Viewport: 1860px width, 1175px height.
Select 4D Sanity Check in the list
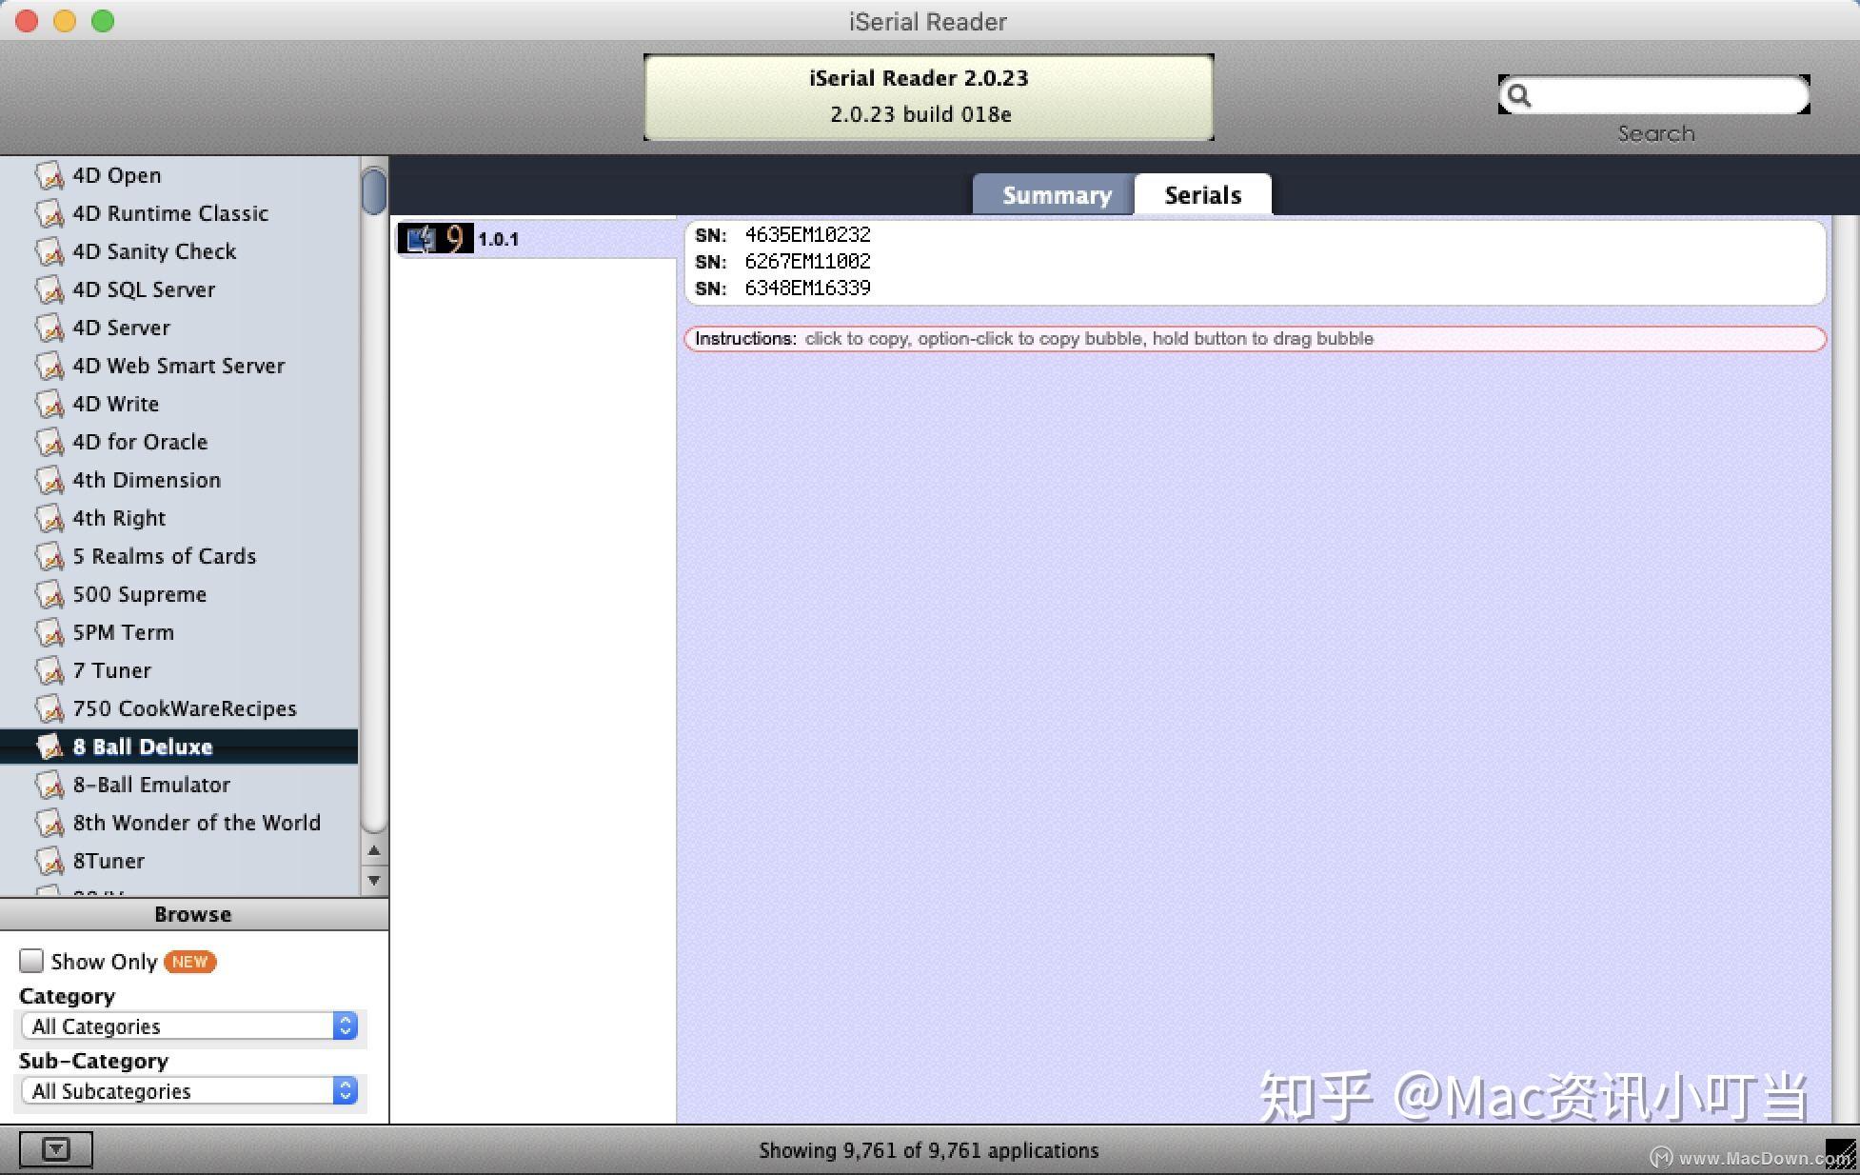tap(154, 250)
